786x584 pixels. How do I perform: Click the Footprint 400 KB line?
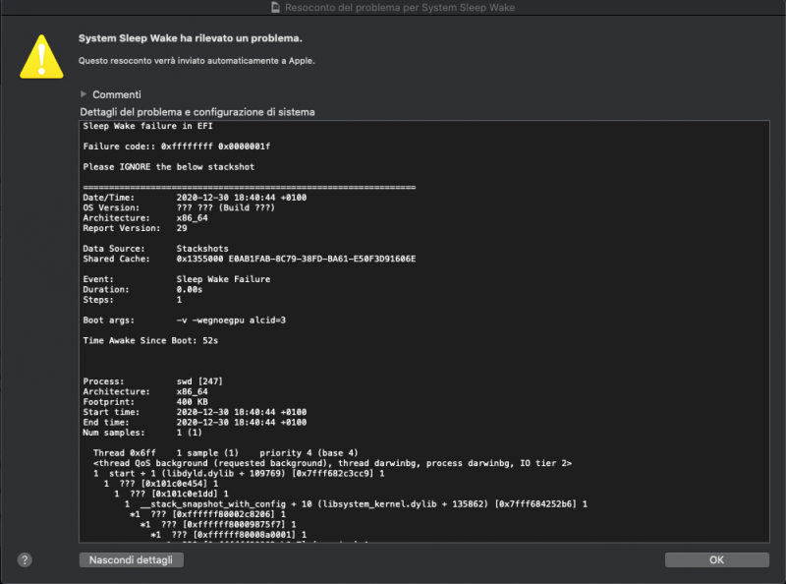pos(145,402)
